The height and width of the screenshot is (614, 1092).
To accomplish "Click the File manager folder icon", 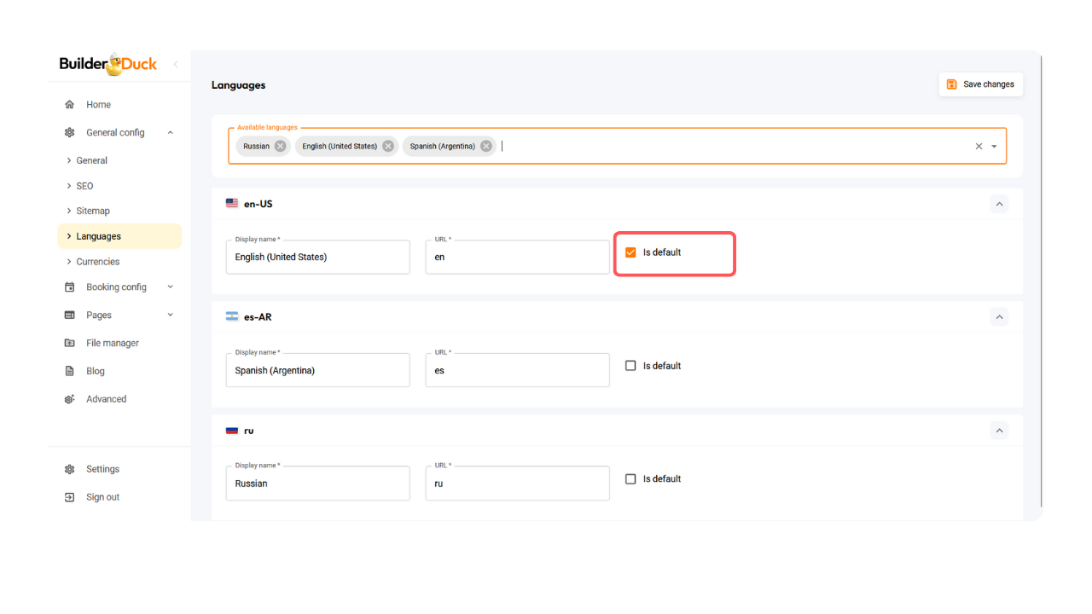I will pyautogui.click(x=70, y=343).
